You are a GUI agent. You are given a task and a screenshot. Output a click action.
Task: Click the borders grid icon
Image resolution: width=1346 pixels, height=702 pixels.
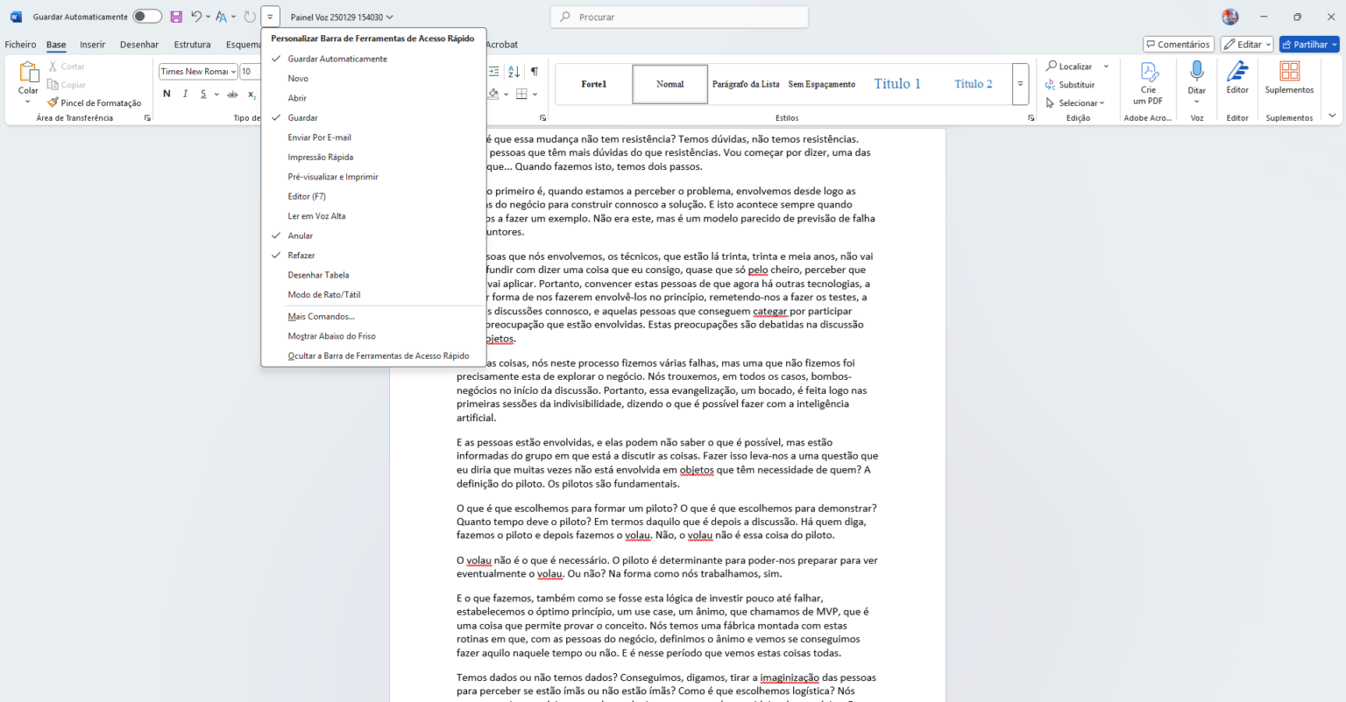point(521,94)
